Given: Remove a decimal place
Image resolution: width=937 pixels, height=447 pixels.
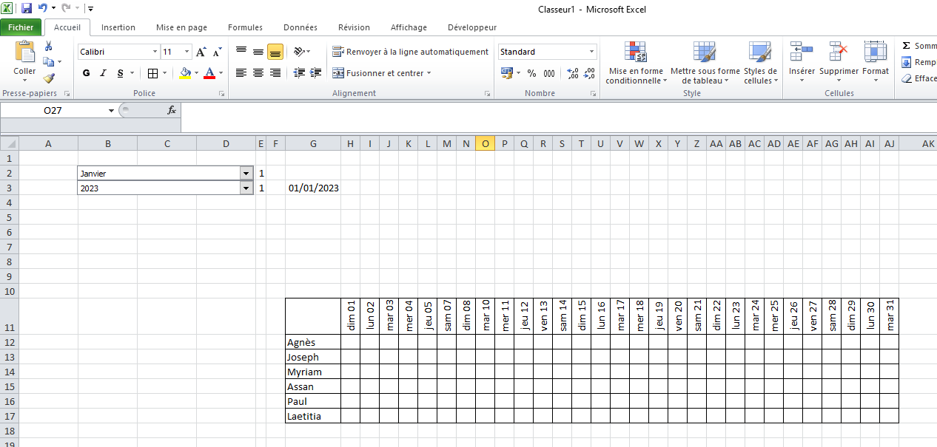Looking at the screenshot, I should point(590,73).
